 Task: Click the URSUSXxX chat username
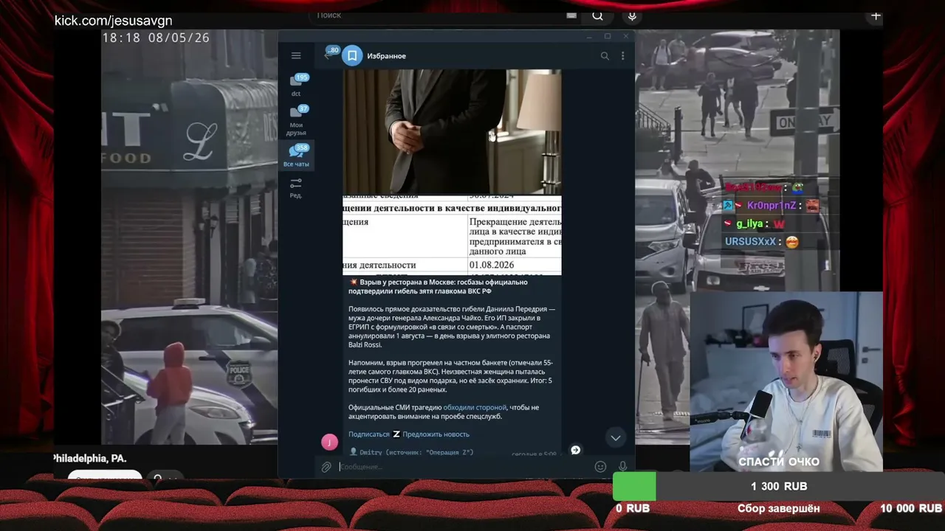coord(750,241)
